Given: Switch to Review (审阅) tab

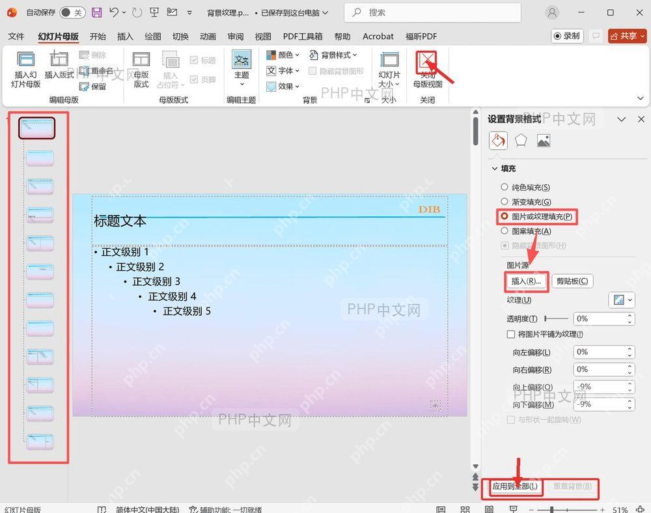Looking at the screenshot, I should pos(236,36).
